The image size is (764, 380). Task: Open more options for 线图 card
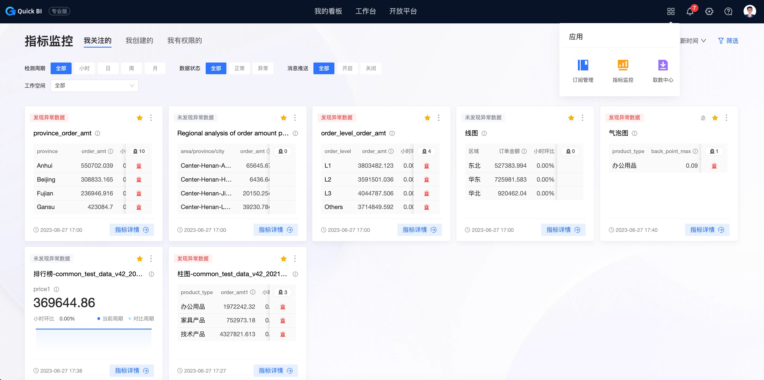pos(583,118)
